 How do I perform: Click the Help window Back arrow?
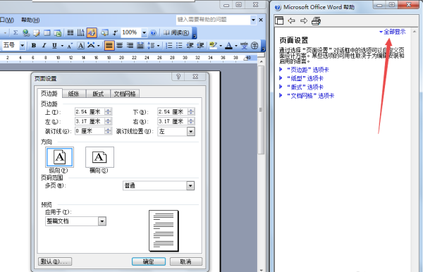click(x=291, y=20)
